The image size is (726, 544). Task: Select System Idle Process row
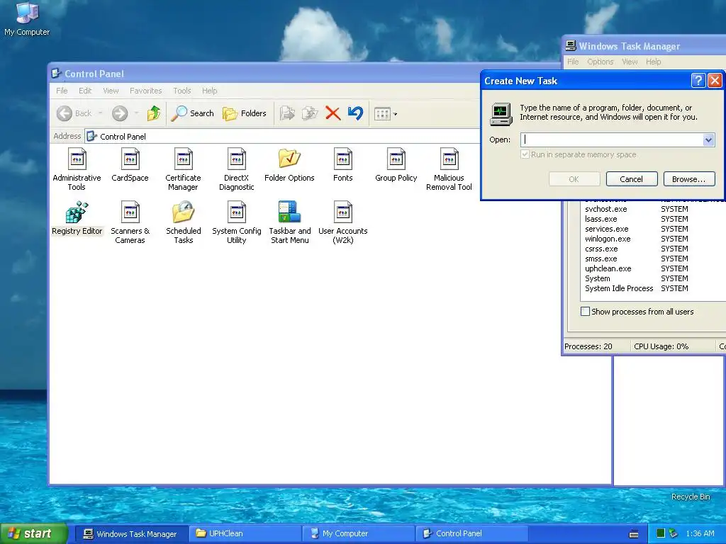619,289
